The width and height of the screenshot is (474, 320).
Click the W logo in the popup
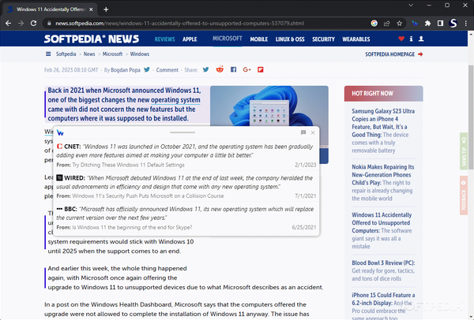[60, 132]
